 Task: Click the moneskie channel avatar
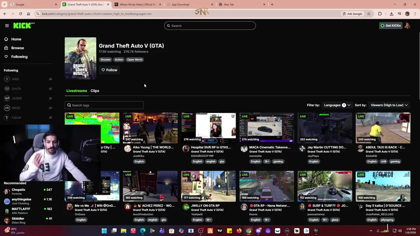pos(244,149)
